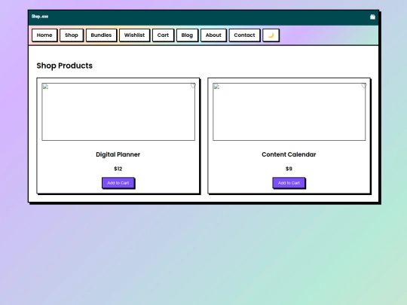The image size is (407, 305).
Task: Add Digital Planner to wishlist via heart icon
Action: pyautogui.click(x=193, y=86)
